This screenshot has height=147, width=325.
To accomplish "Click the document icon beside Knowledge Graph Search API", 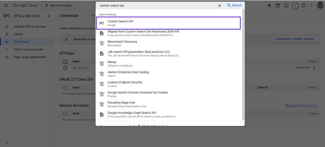I will pyautogui.click(x=102, y=114).
